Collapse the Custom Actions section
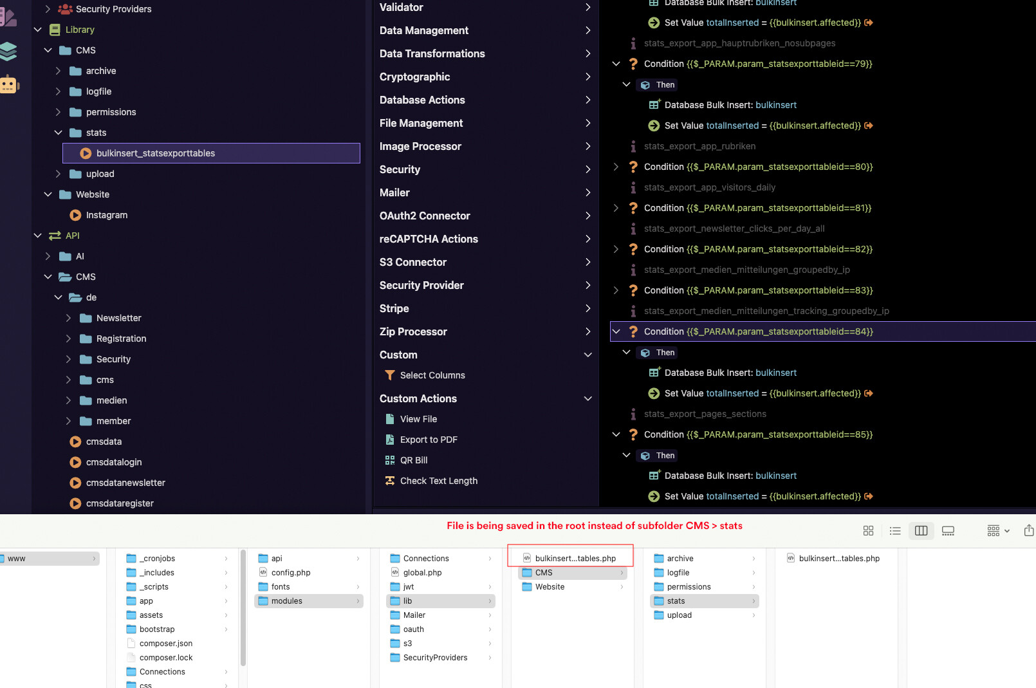 coord(587,398)
